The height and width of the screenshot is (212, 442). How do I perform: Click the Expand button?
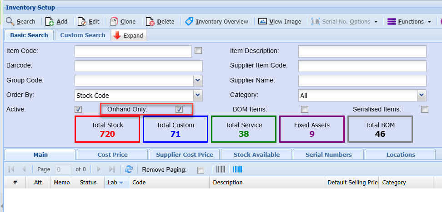(129, 35)
